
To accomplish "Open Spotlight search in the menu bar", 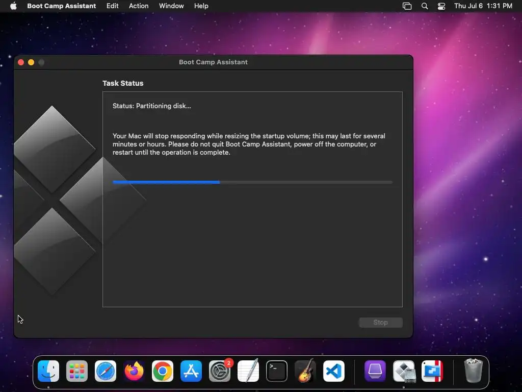I will click(425, 6).
